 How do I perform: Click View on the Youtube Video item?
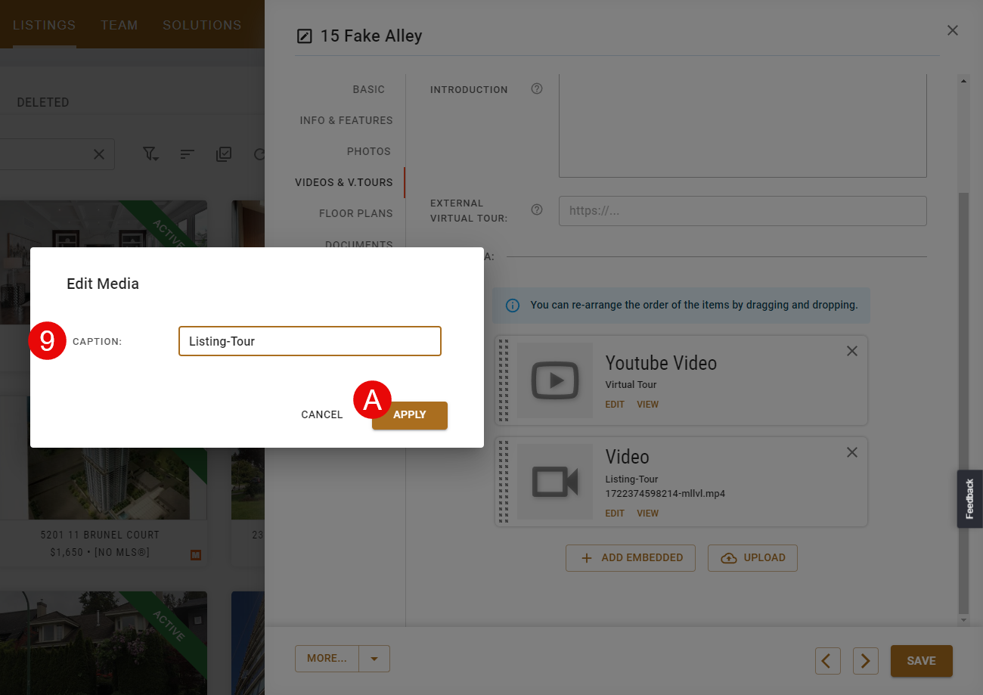(647, 405)
